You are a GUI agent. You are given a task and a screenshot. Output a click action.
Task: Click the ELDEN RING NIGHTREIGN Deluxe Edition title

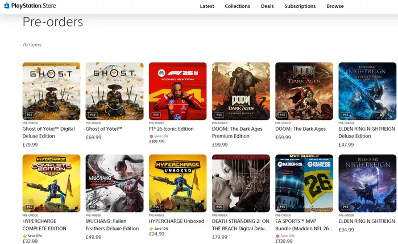point(367,133)
